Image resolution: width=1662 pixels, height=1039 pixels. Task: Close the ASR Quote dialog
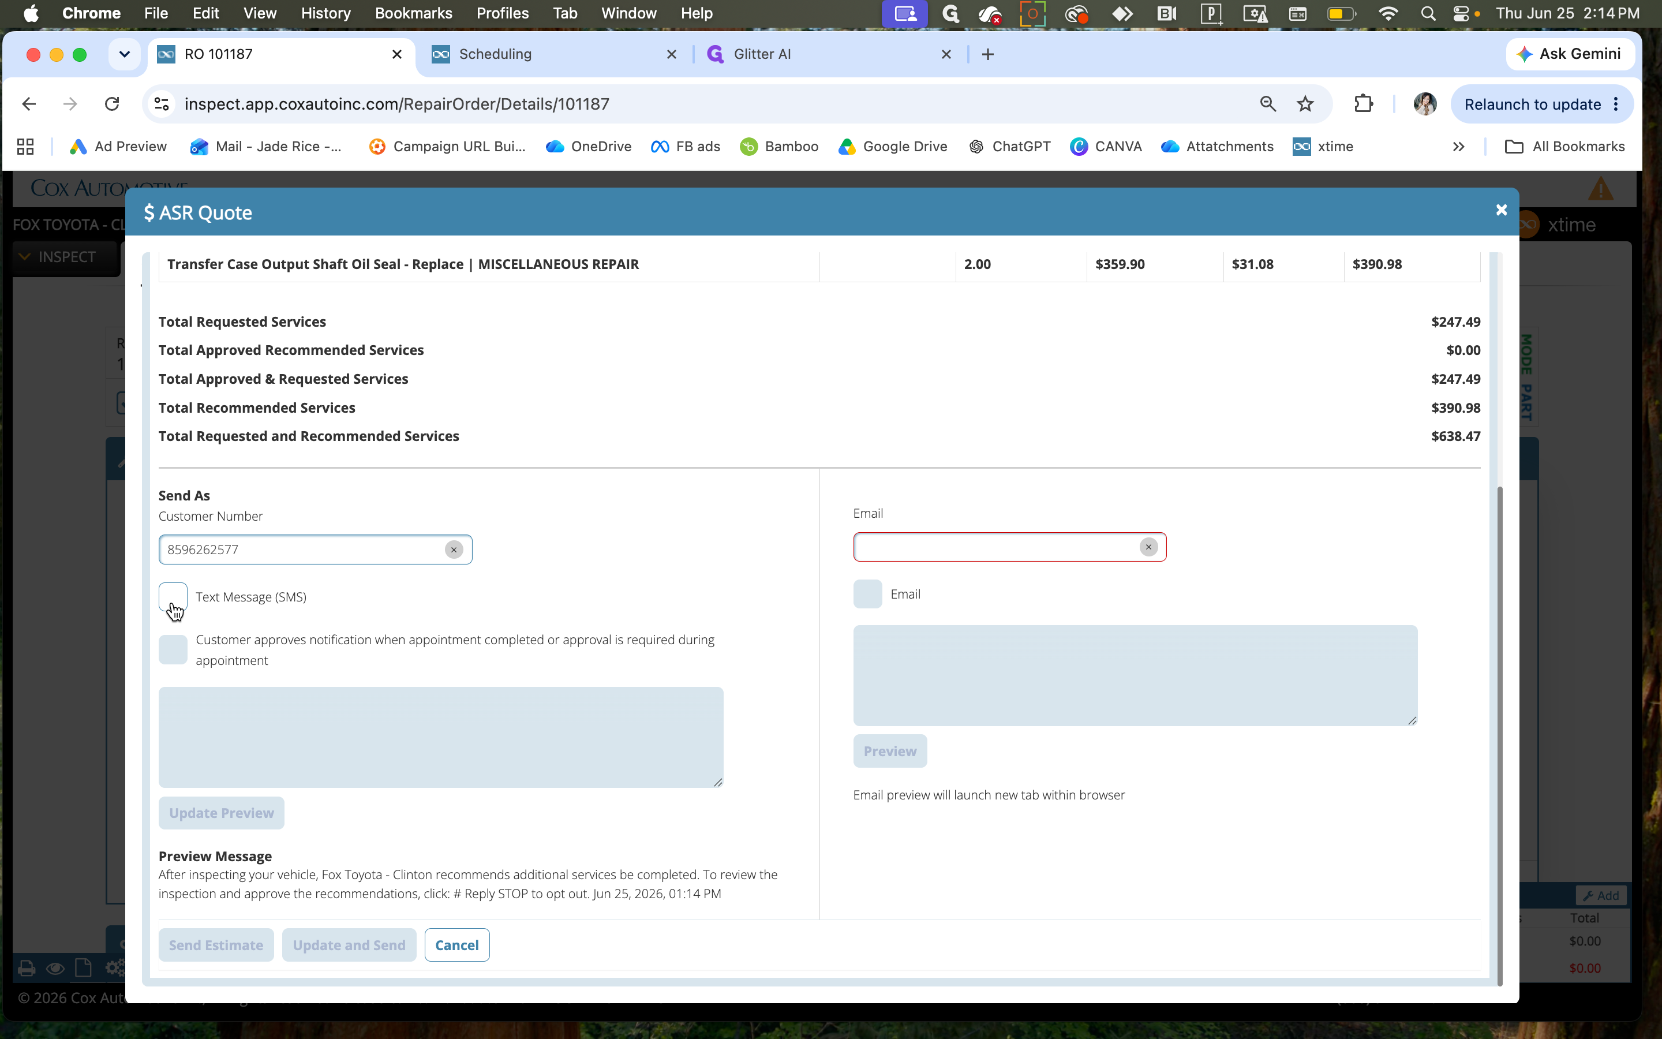click(1502, 210)
